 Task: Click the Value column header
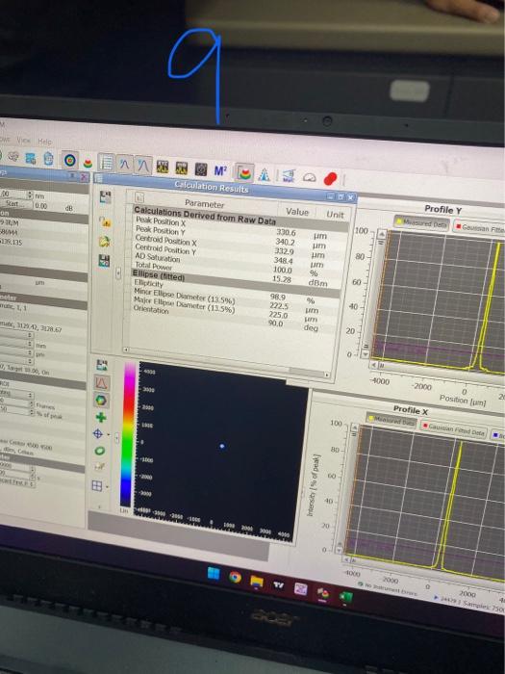pos(297,212)
